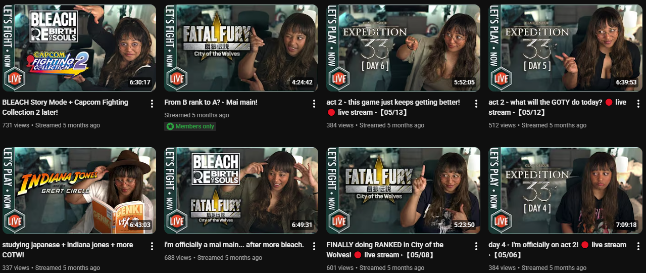Image resolution: width=646 pixels, height=273 pixels.
Task: Open the BLEACH Rebirth of Souls Capcom thumbnail
Action: [x=79, y=48]
